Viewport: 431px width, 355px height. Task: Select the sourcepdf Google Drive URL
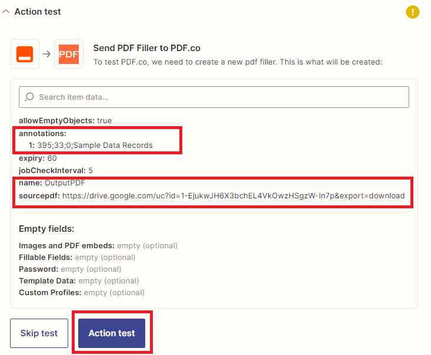coord(233,195)
